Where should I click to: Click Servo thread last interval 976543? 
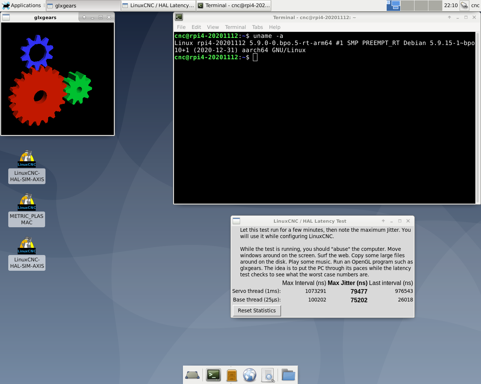[404, 291]
